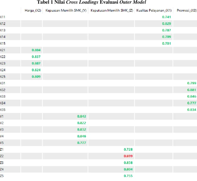The height and width of the screenshot is (181, 197).
Task: Select value 0.843 in row Y1
Action: tap(82, 116)
